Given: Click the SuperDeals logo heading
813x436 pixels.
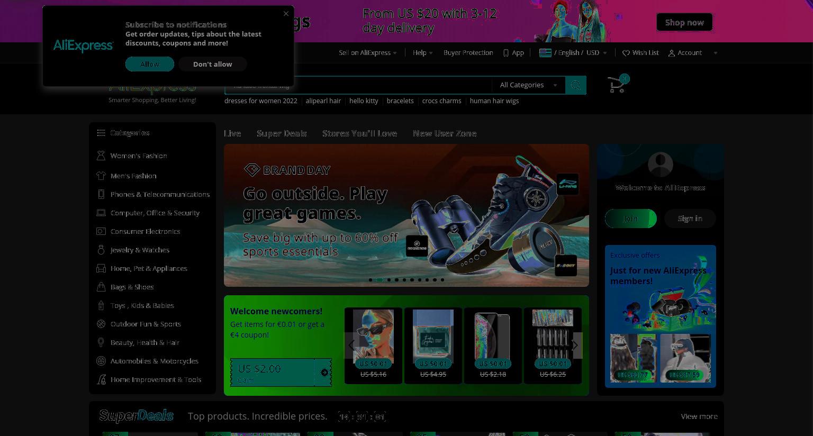Looking at the screenshot, I should (136, 416).
